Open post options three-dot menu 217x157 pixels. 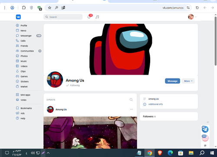pyautogui.click(x=132, y=109)
